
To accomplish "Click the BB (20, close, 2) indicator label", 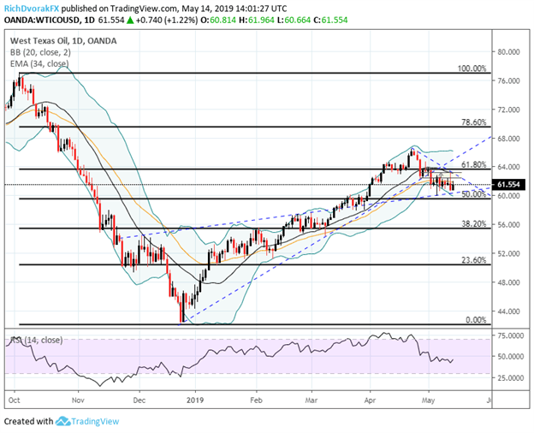I will coord(40,52).
